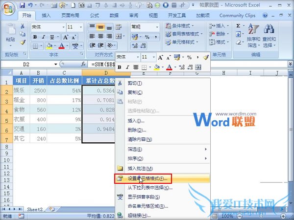294x220 pixels.
Task: Open 套用表格格式 table format dropdown
Action: pos(184,34)
